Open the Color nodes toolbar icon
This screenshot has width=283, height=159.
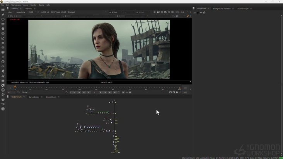3,29
